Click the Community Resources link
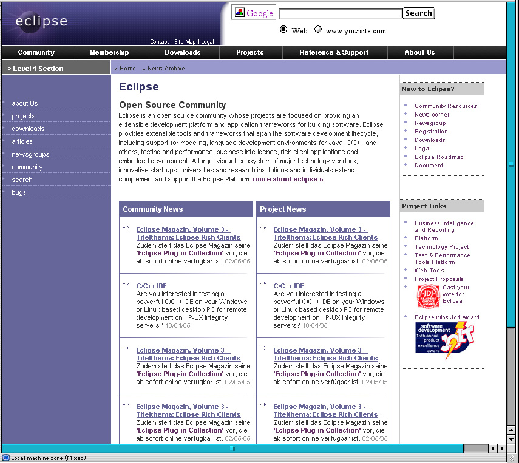The height and width of the screenshot is (463, 519). tap(446, 106)
